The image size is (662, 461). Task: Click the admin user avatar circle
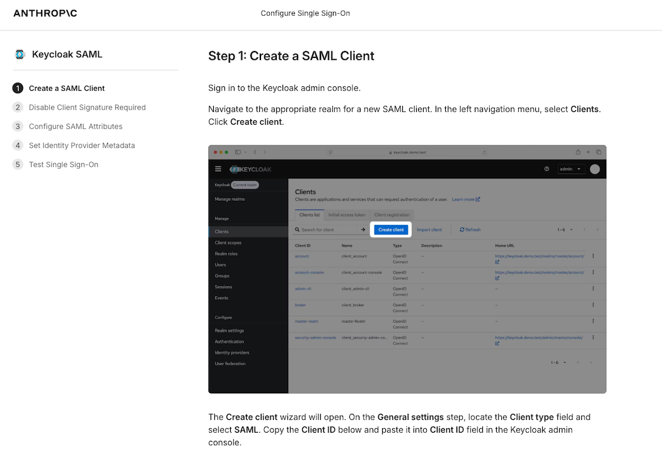point(595,169)
